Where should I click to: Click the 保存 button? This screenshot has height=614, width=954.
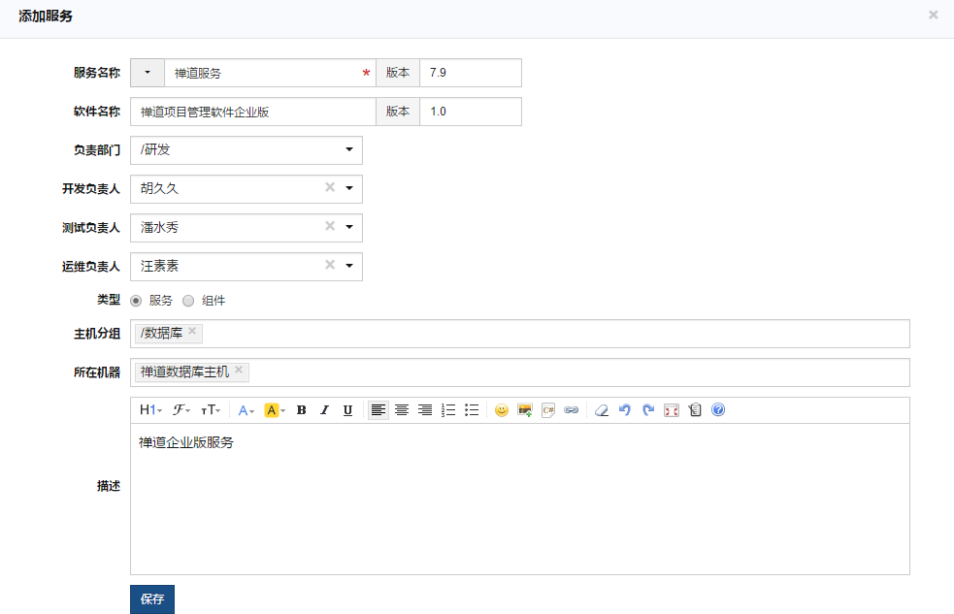point(152,599)
